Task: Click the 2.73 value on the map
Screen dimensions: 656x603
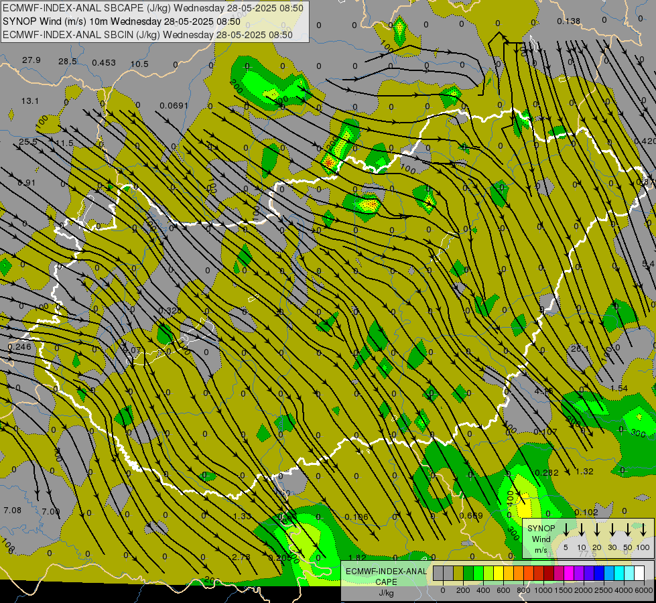Action: pos(241,557)
